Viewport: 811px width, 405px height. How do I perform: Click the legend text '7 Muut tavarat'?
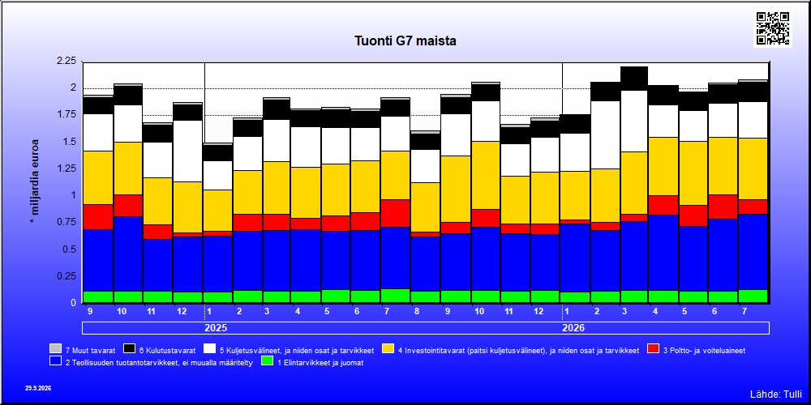[90, 350]
